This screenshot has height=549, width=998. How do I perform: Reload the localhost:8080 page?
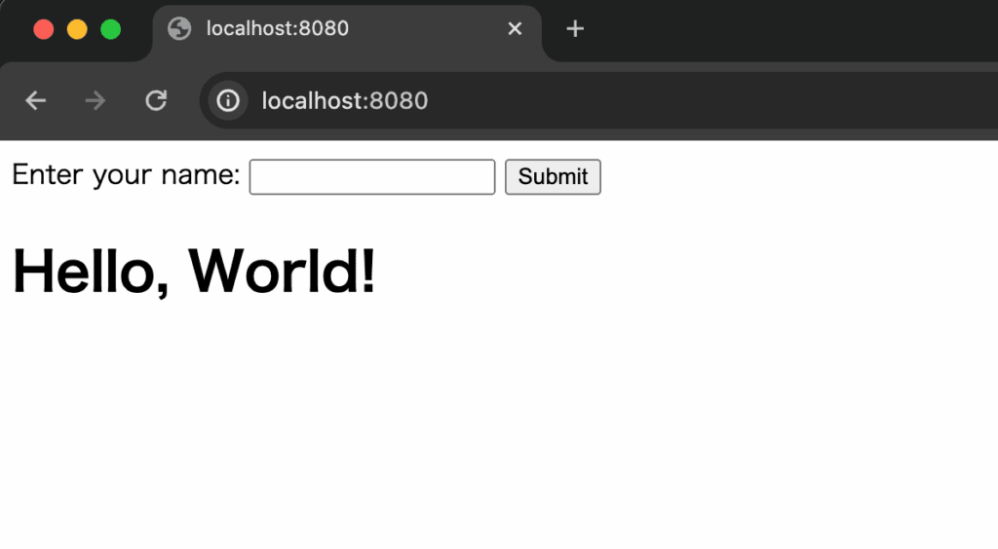(x=156, y=100)
